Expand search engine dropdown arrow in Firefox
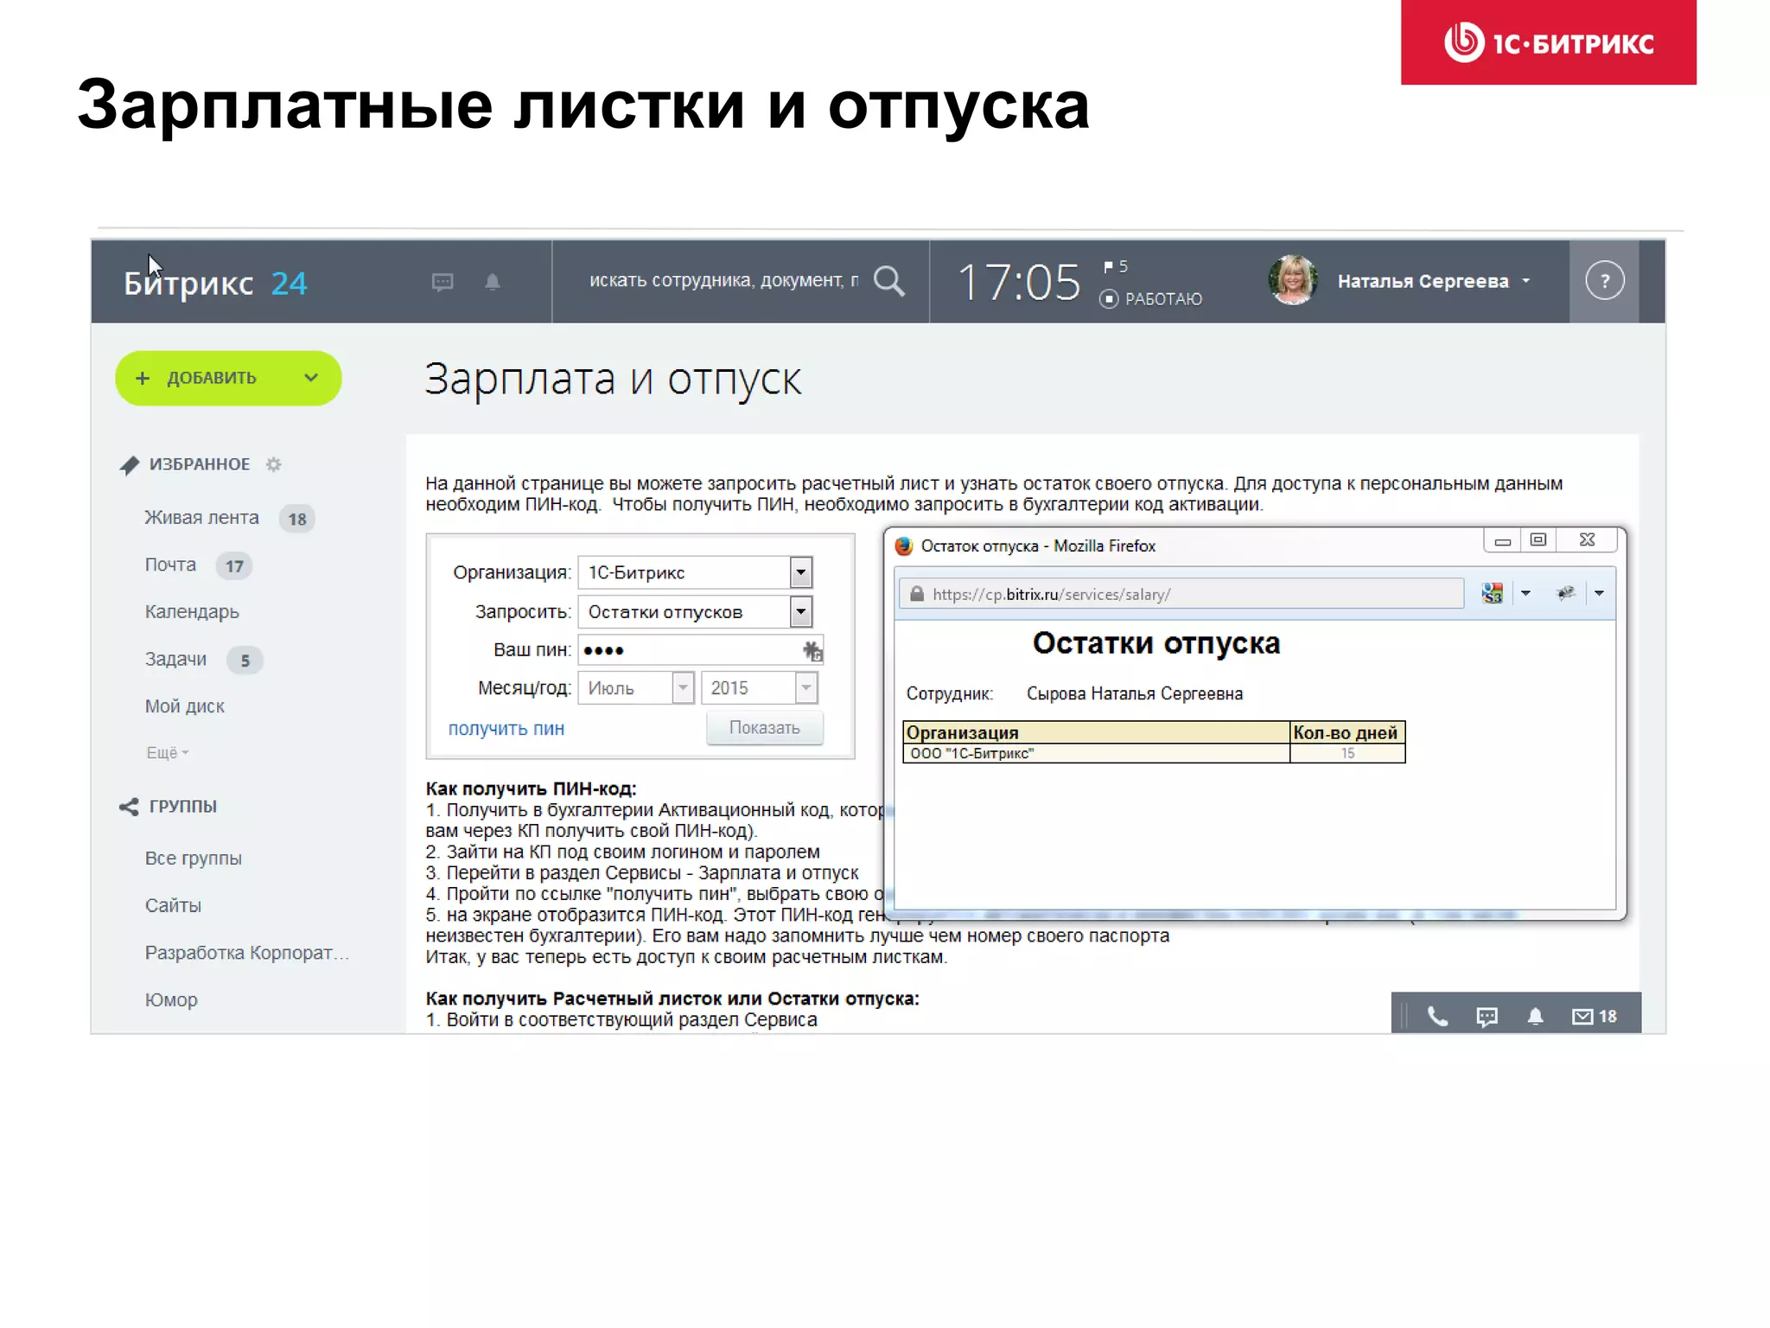This screenshot has height=1328, width=1770. (x=1525, y=593)
